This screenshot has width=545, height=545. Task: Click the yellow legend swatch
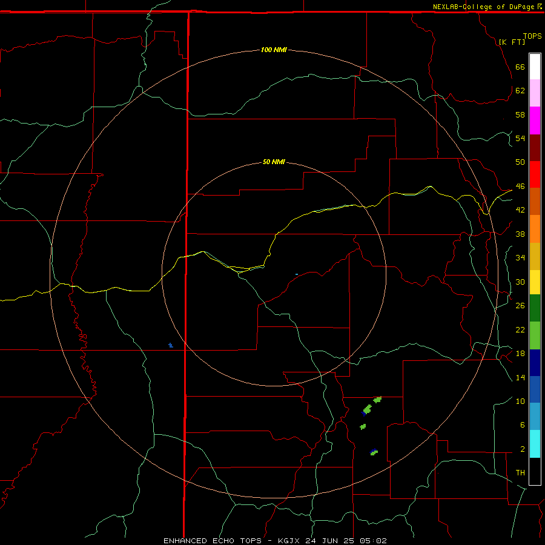[535, 282]
